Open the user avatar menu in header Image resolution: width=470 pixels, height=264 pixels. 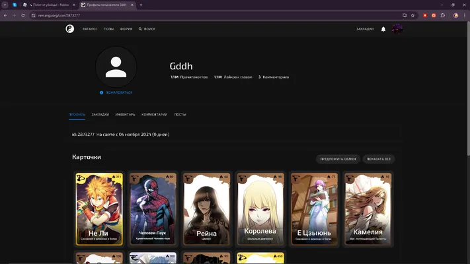(x=397, y=29)
